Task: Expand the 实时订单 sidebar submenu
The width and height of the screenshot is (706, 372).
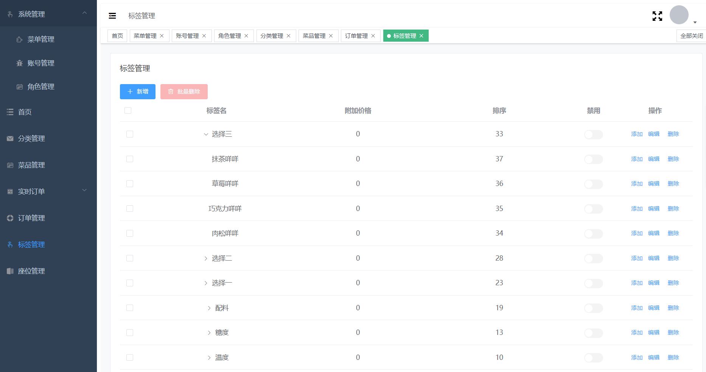Action: [85, 190]
